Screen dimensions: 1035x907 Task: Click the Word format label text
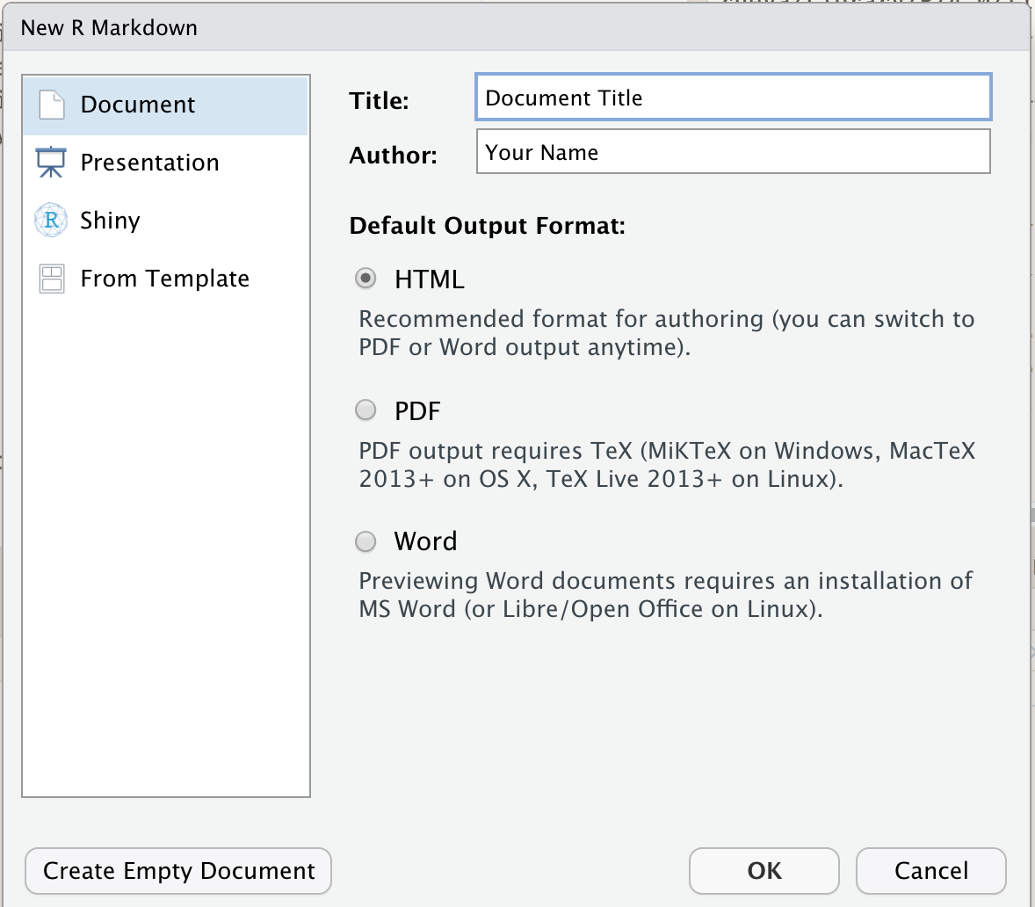(425, 541)
